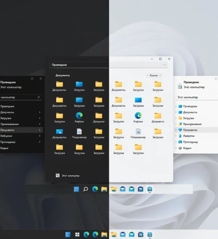Click the computer icon beside Этот компьютер at the window bottom

click(57, 175)
